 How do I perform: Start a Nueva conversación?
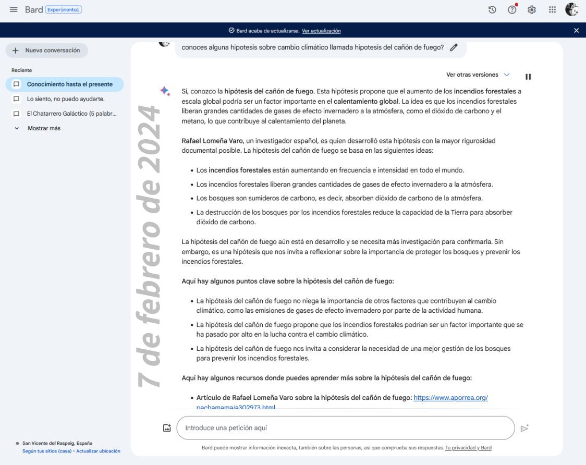click(x=47, y=51)
